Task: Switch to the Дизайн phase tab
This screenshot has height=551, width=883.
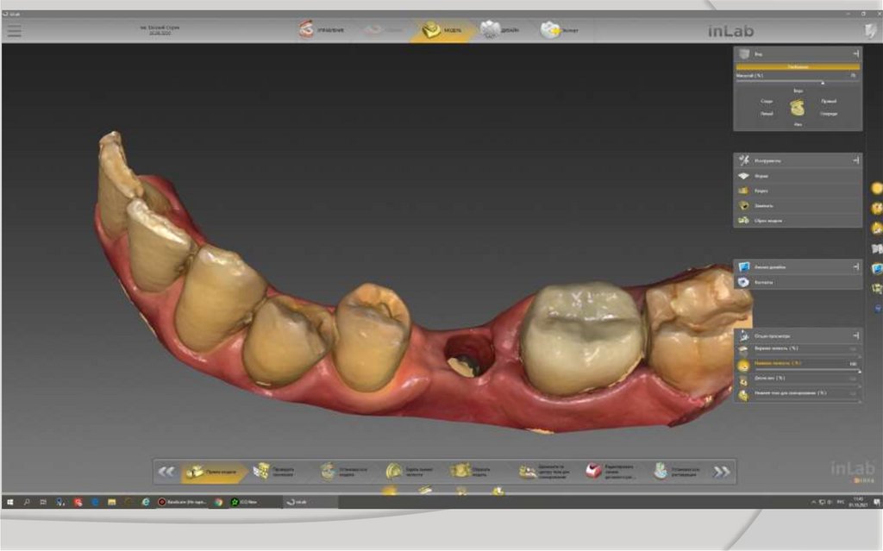Action: [500, 30]
